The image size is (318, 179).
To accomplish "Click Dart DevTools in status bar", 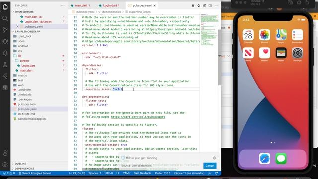I will (x=142, y=173).
